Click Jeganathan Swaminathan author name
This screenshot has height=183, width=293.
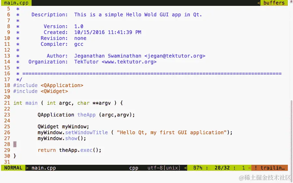pyautogui.click(x=108, y=56)
